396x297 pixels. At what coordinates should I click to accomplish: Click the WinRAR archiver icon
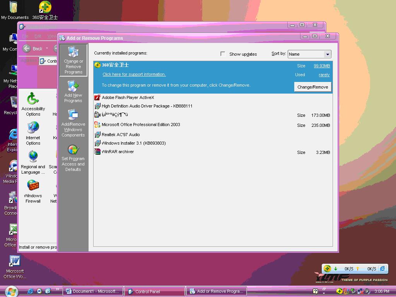tap(97, 152)
